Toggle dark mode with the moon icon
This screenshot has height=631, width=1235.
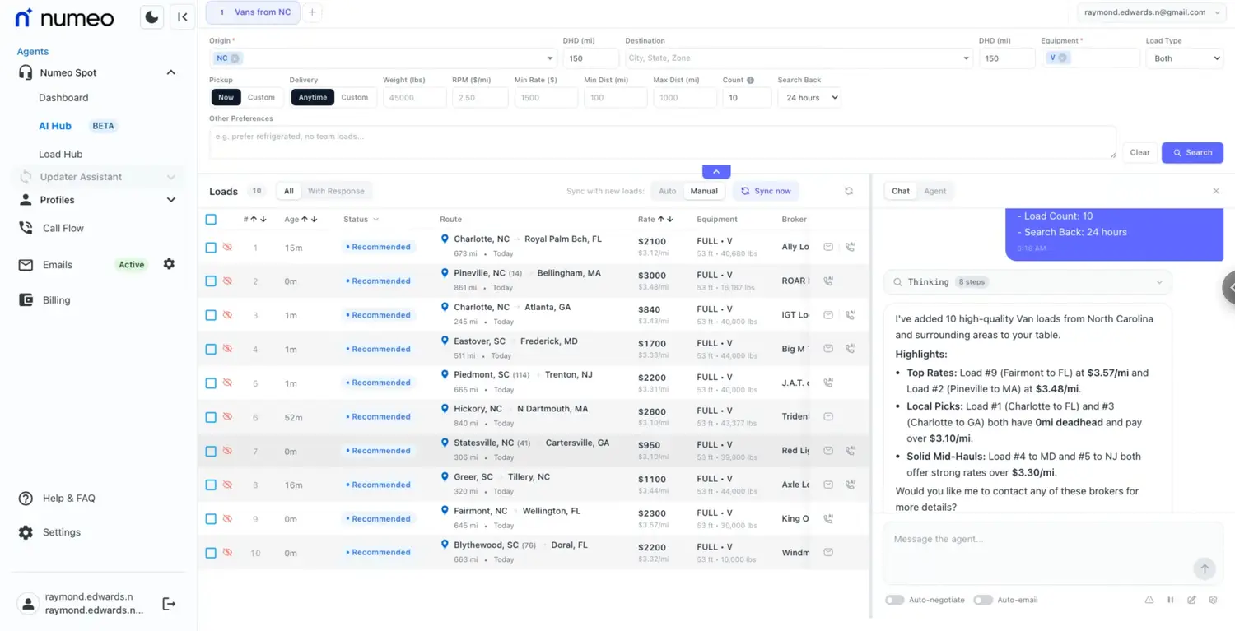pos(151,16)
